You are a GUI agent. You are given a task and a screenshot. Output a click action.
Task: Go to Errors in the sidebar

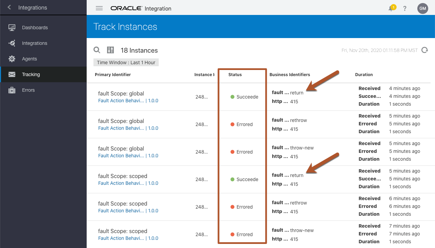click(28, 90)
